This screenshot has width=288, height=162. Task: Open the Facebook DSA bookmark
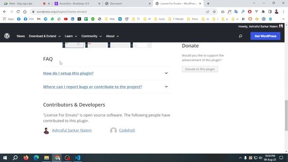click(29, 19)
